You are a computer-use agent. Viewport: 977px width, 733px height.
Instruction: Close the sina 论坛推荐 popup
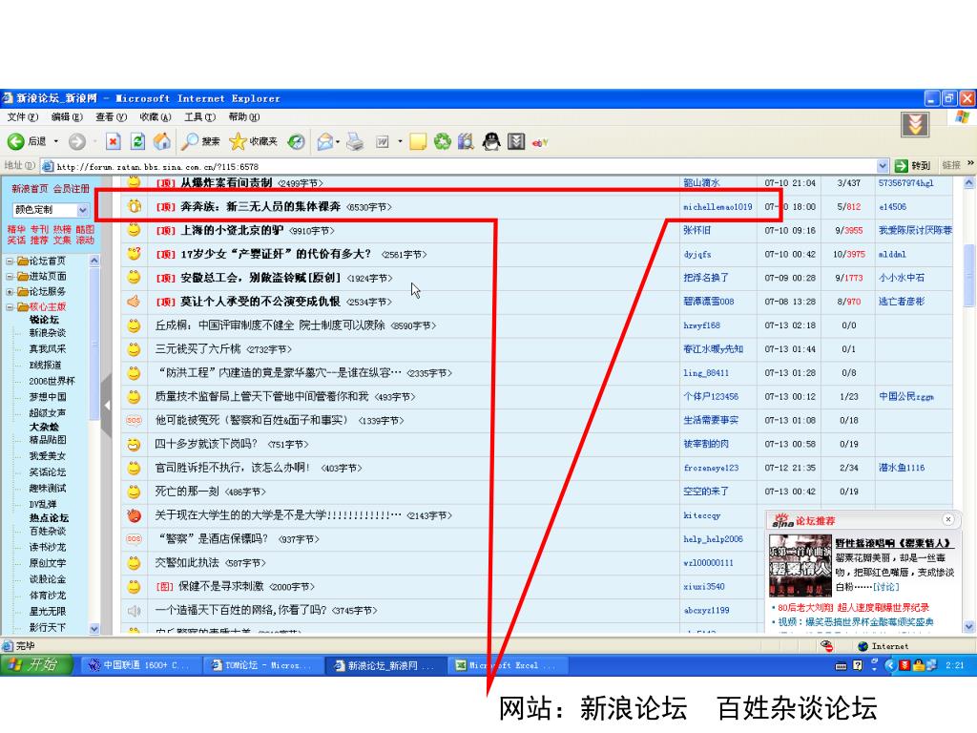pyautogui.click(x=947, y=519)
